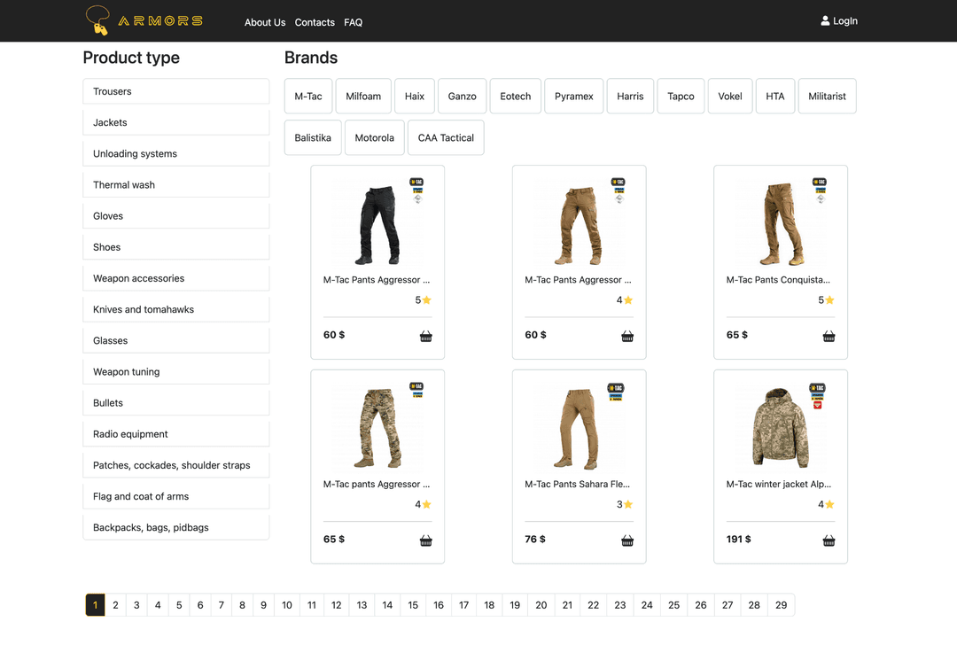Viewport: 957px width, 645px height.
Task: Open About Us page
Action: (265, 22)
